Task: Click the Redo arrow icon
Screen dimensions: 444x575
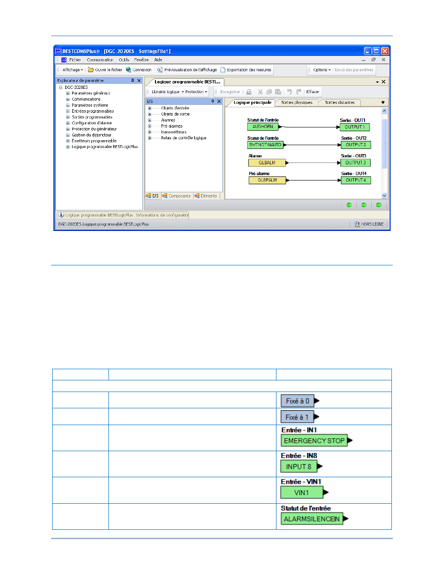Action: pyautogui.click(x=299, y=92)
